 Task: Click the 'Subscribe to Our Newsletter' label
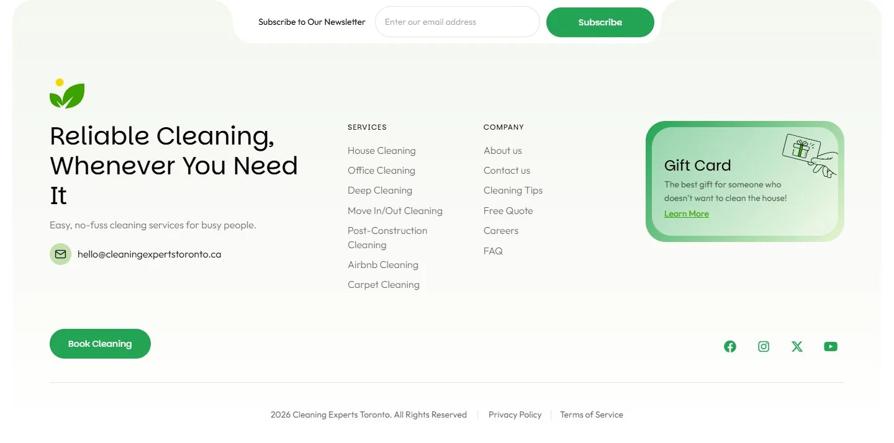tap(312, 22)
